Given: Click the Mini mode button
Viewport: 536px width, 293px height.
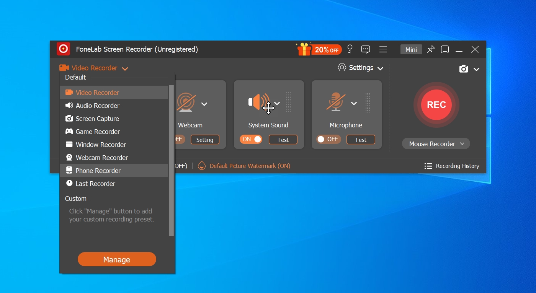Looking at the screenshot, I should pos(411,49).
